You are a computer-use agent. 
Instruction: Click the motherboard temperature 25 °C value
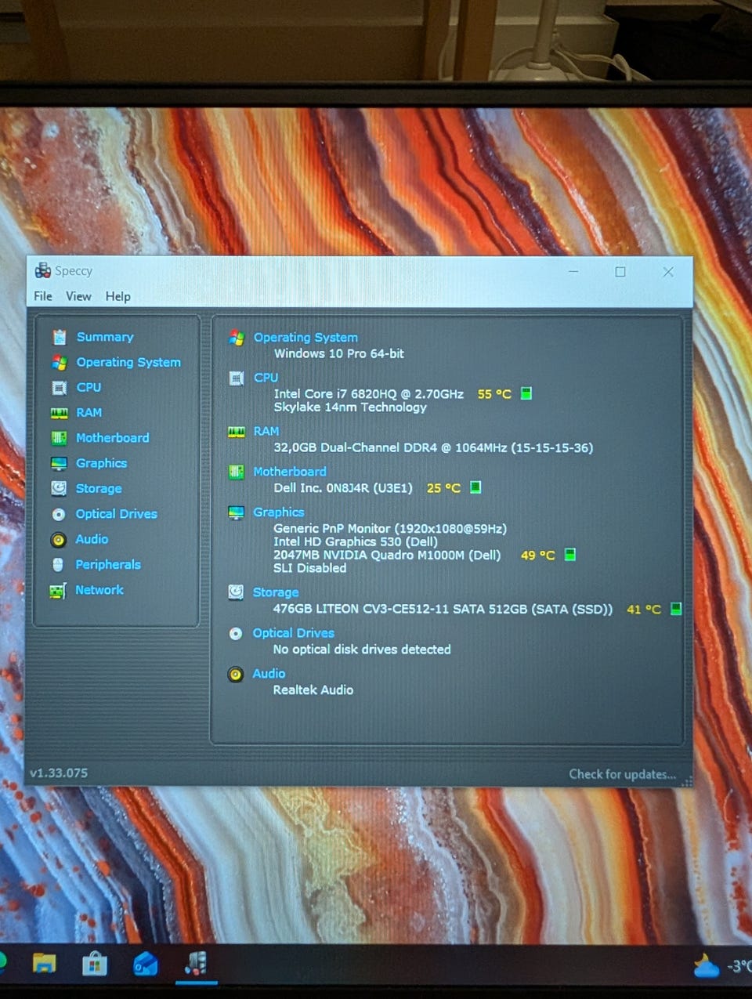click(443, 488)
